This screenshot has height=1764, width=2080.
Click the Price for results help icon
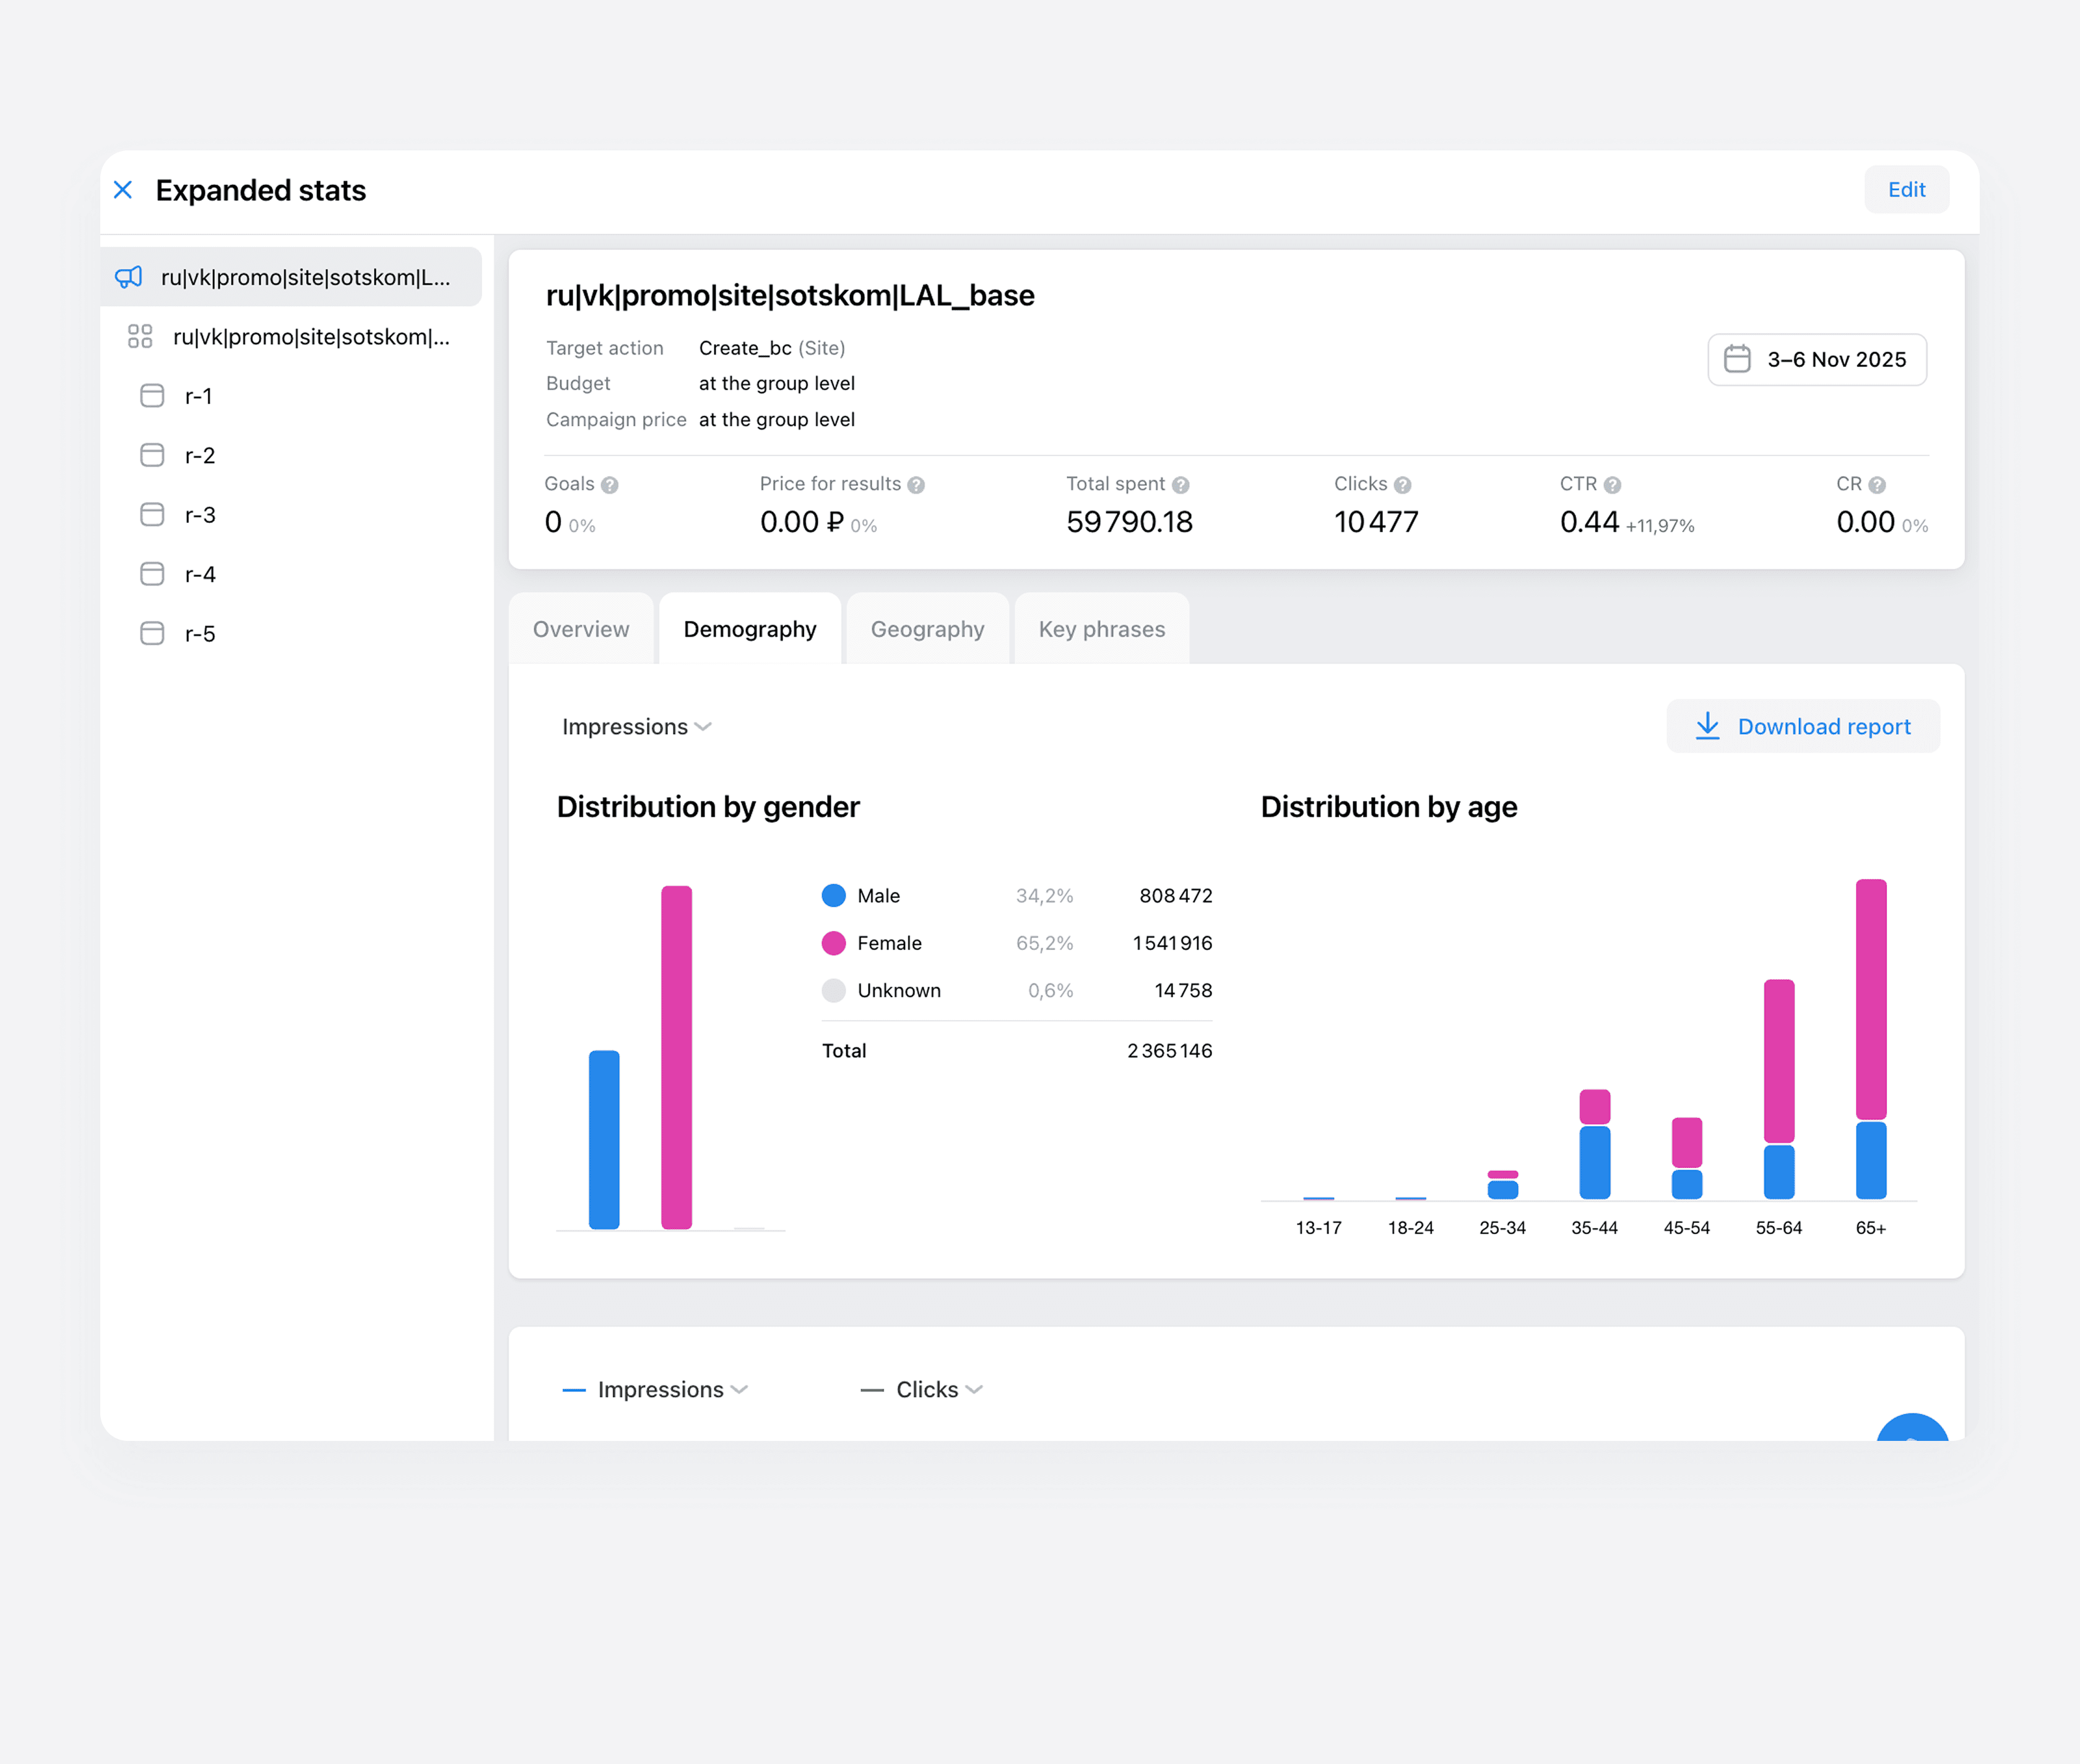click(916, 485)
